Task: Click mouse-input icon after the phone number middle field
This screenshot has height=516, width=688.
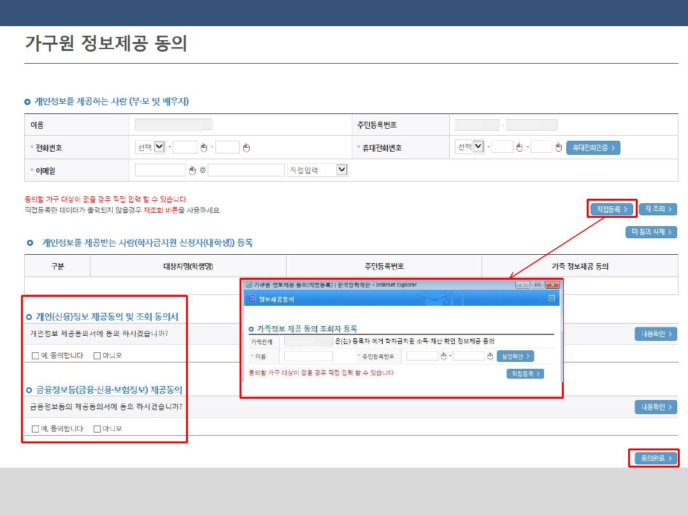Action: tap(204, 148)
